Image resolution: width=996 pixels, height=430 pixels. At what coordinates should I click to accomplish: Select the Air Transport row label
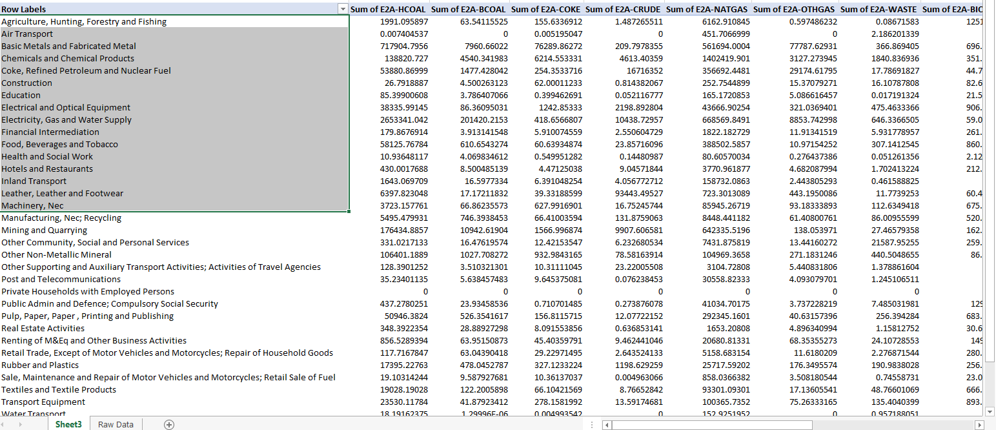coord(27,34)
